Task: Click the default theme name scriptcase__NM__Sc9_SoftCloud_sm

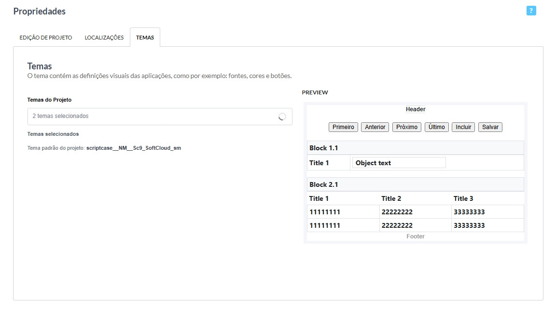Action: click(134, 148)
